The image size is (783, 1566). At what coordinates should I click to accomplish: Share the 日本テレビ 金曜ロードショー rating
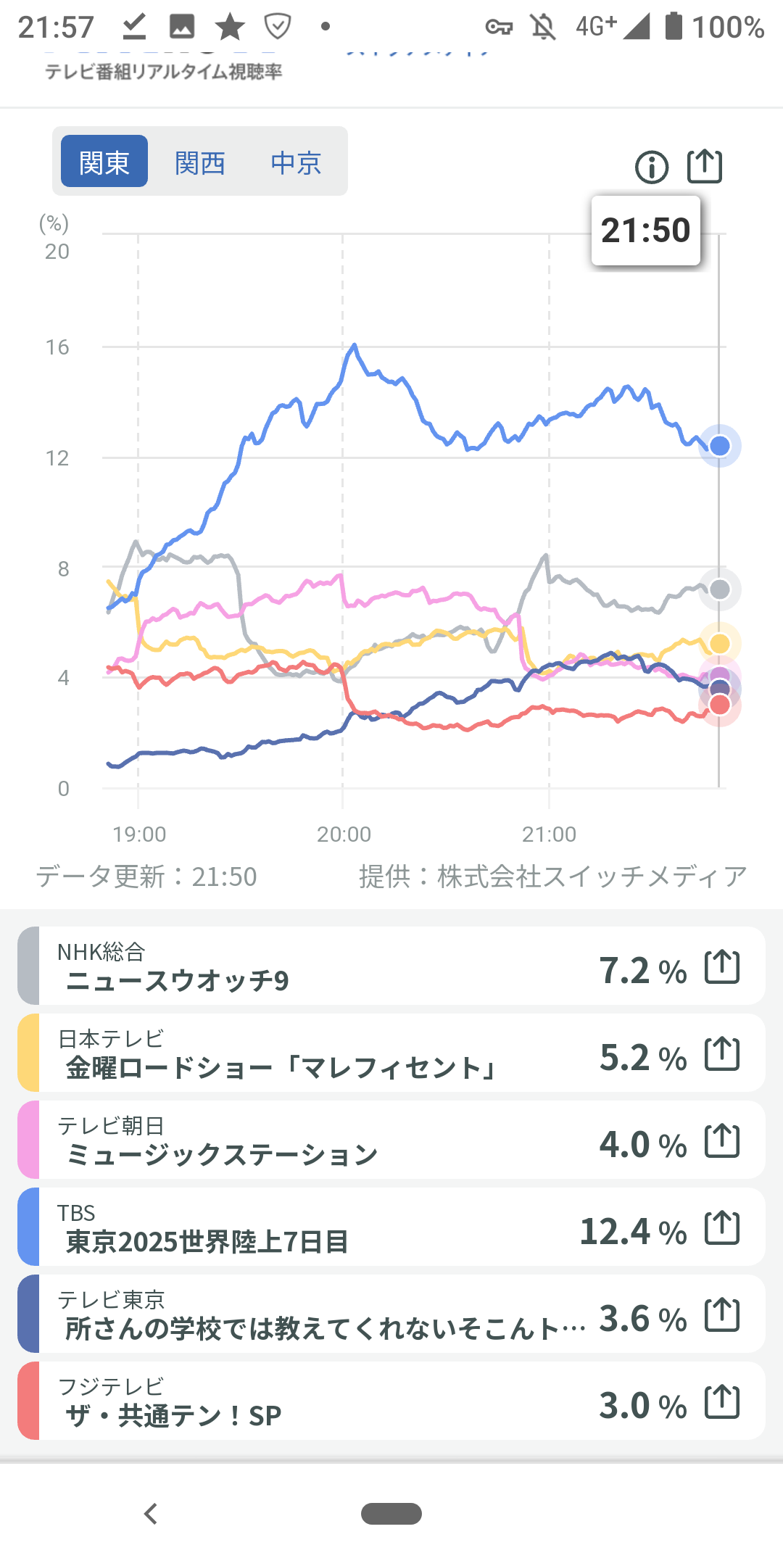tap(722, 1054)
